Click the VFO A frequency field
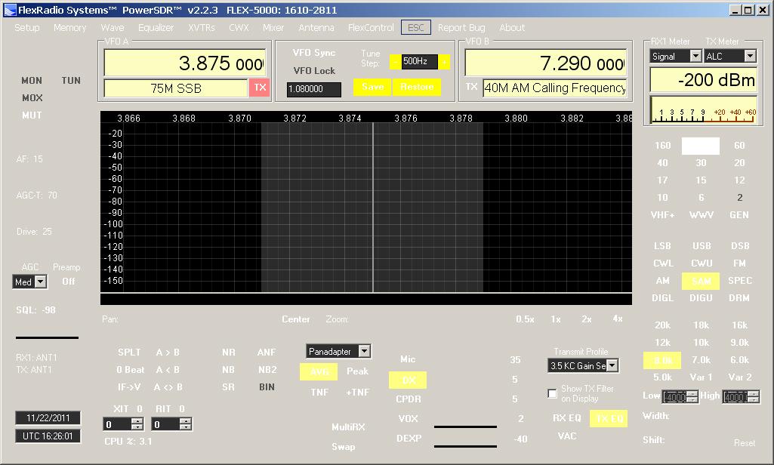The width and height of the screenshot is (774, 465). pos(184,63)
